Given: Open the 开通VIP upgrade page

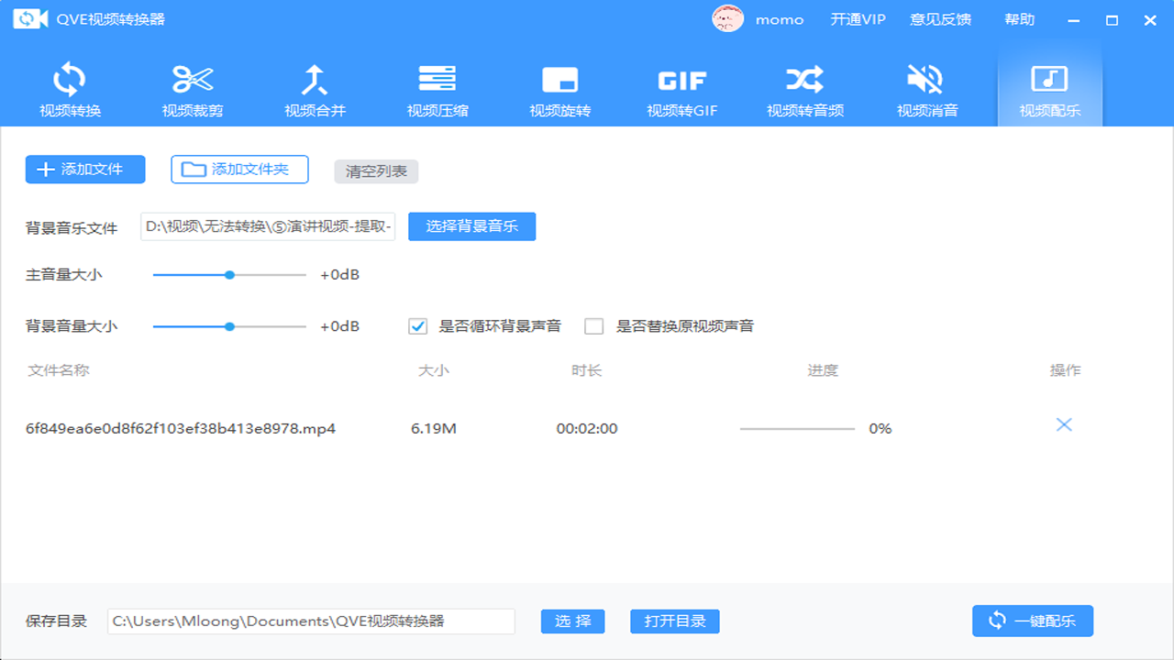Looking at the screenshot, I should point(857,18).
